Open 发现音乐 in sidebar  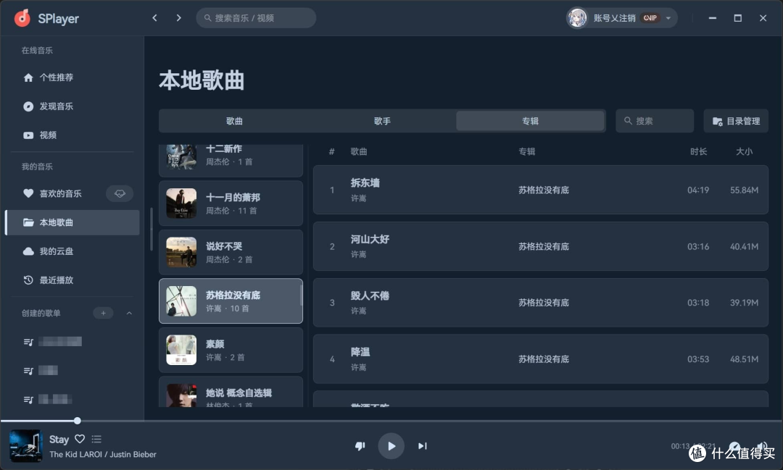(x=72, y=106)
